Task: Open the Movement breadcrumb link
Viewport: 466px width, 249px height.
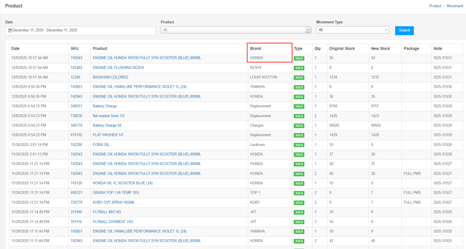Action: pos(454,6)
